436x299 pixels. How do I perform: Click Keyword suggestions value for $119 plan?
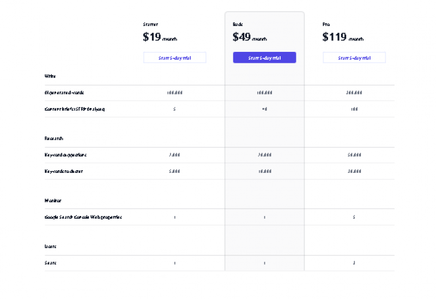354,155
